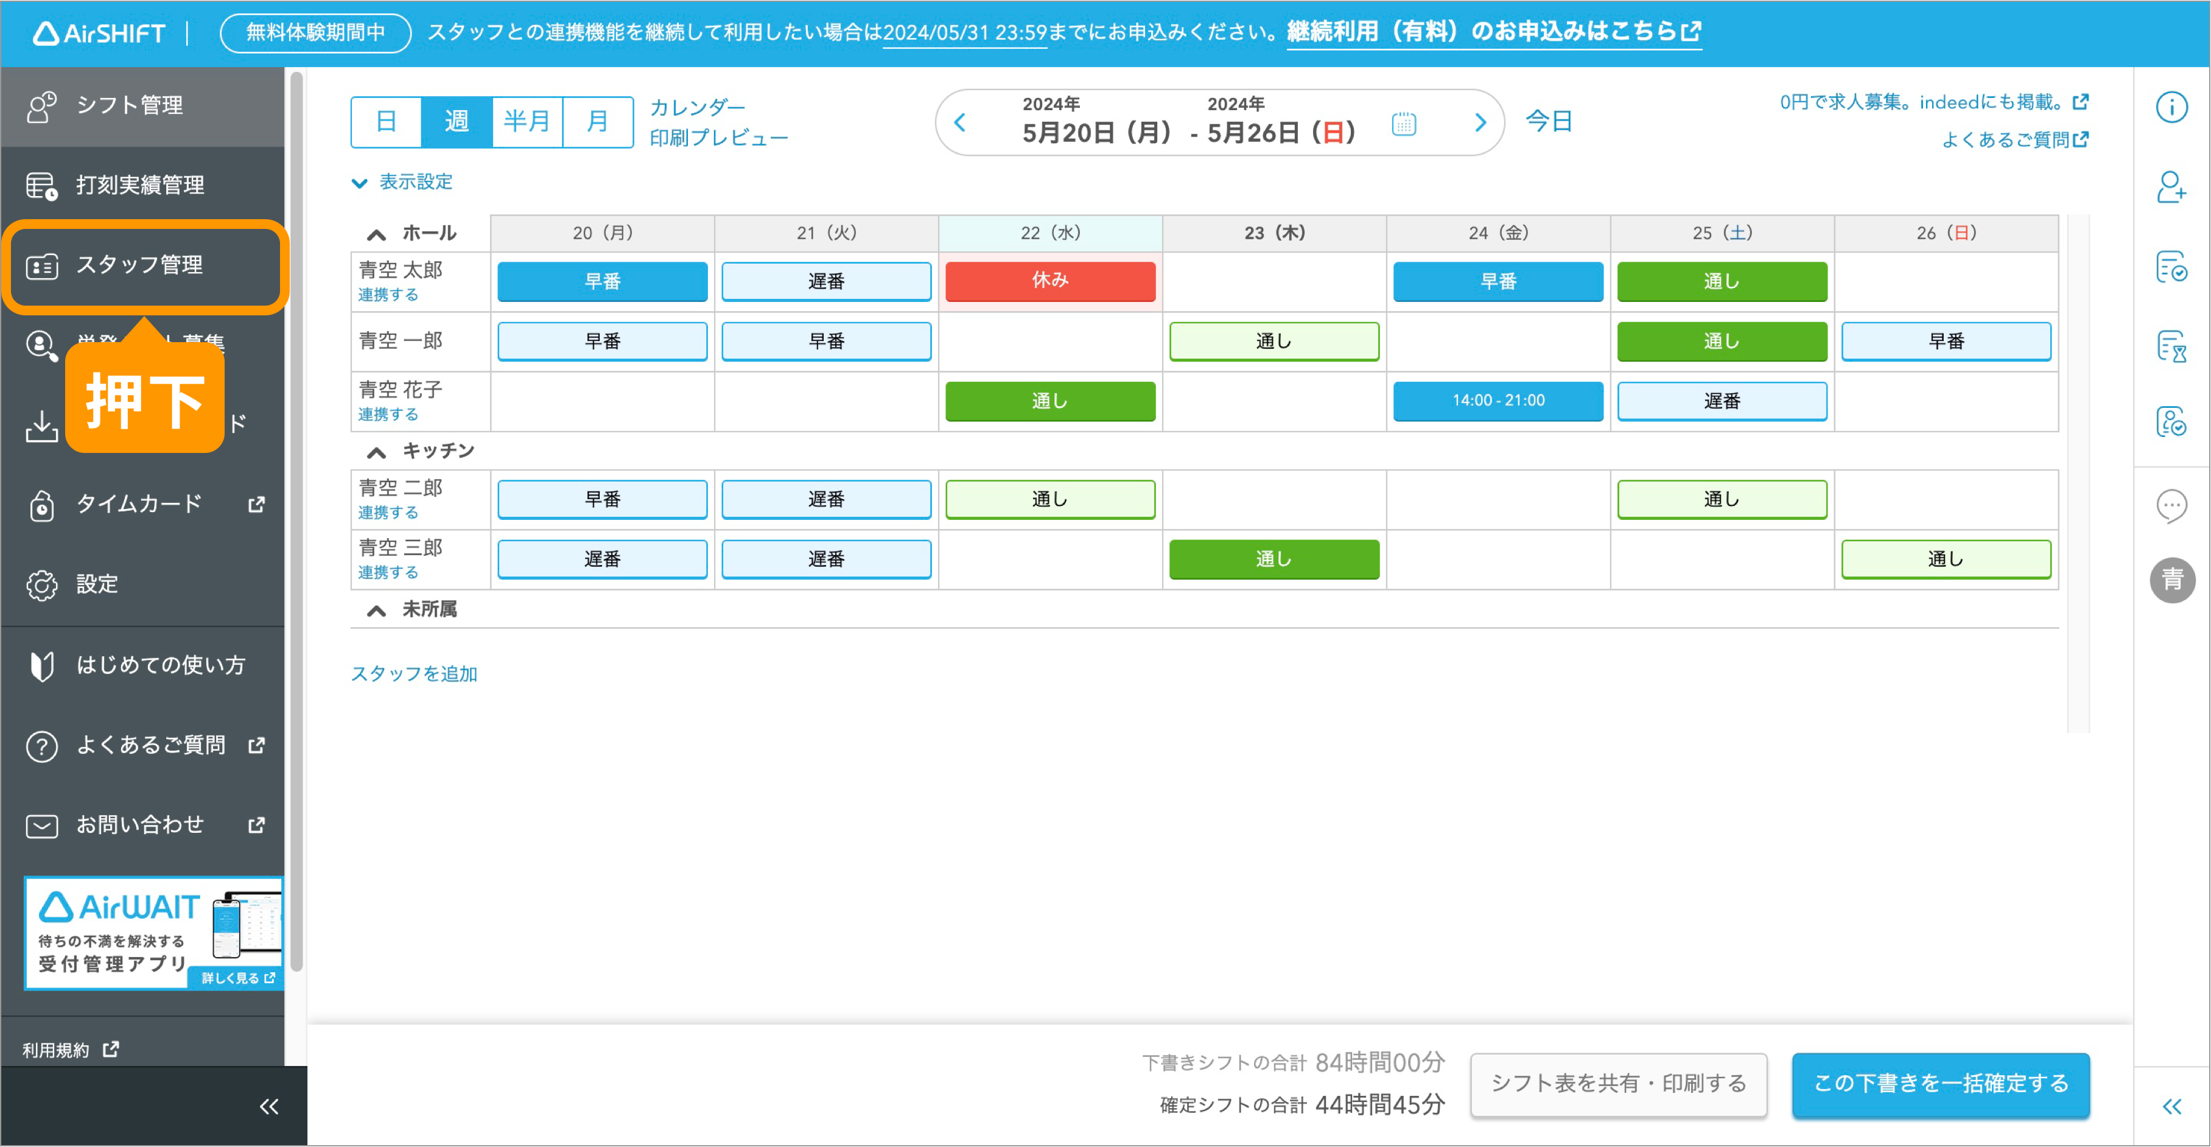Click 連携する under 青空 花子

(388, 415)
